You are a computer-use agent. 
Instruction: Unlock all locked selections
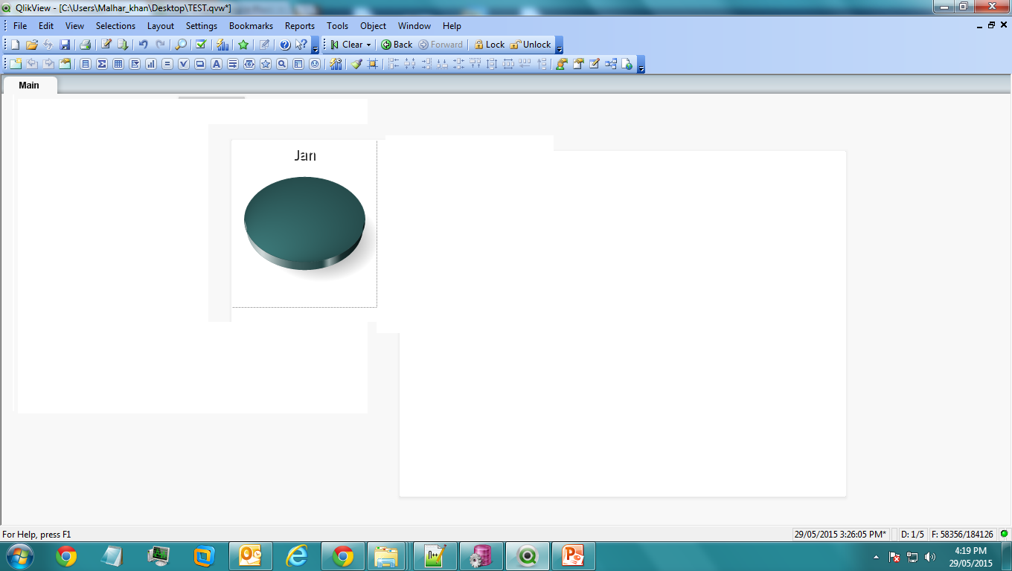pos(531,45)
